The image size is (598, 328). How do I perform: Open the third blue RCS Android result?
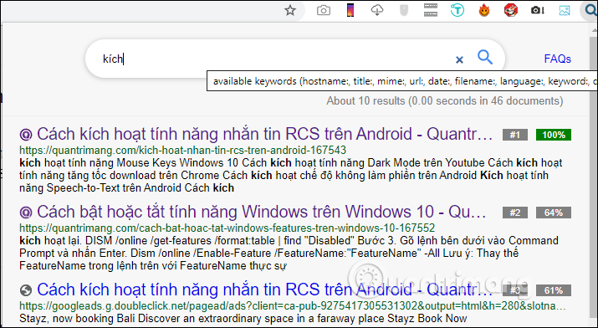(264, 290)
